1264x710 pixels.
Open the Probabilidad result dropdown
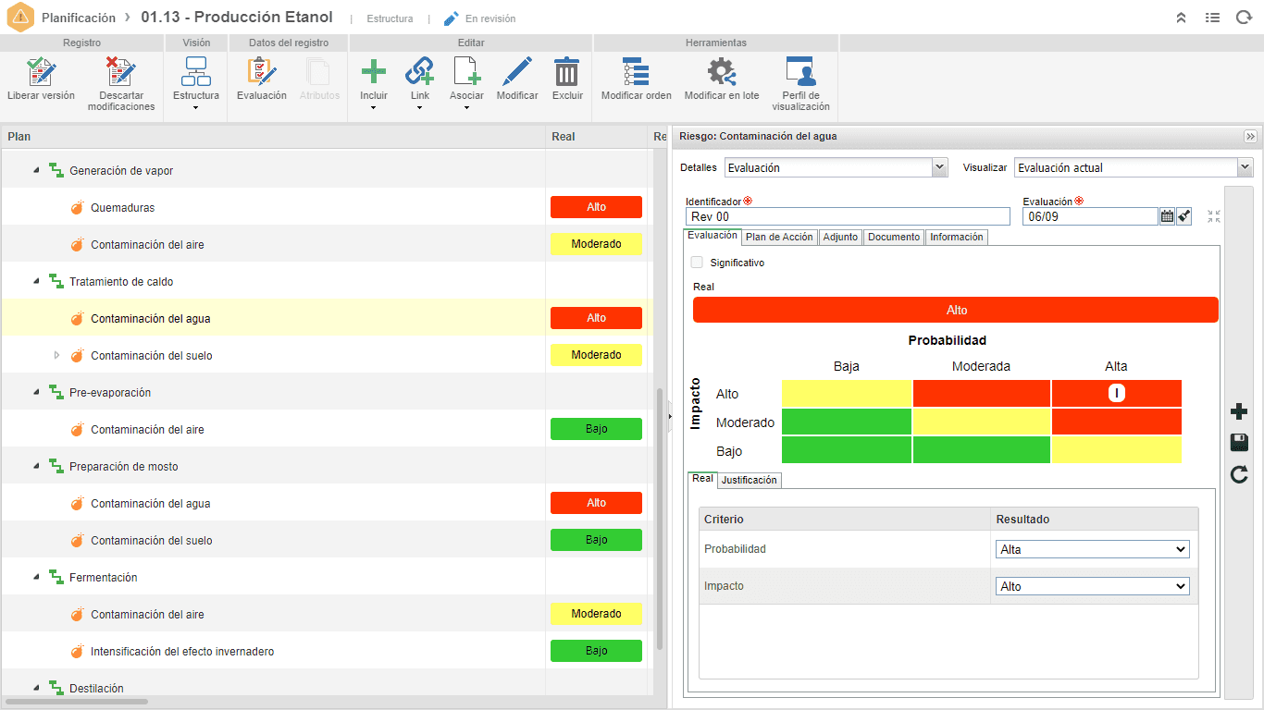(x=1093, y=549)
